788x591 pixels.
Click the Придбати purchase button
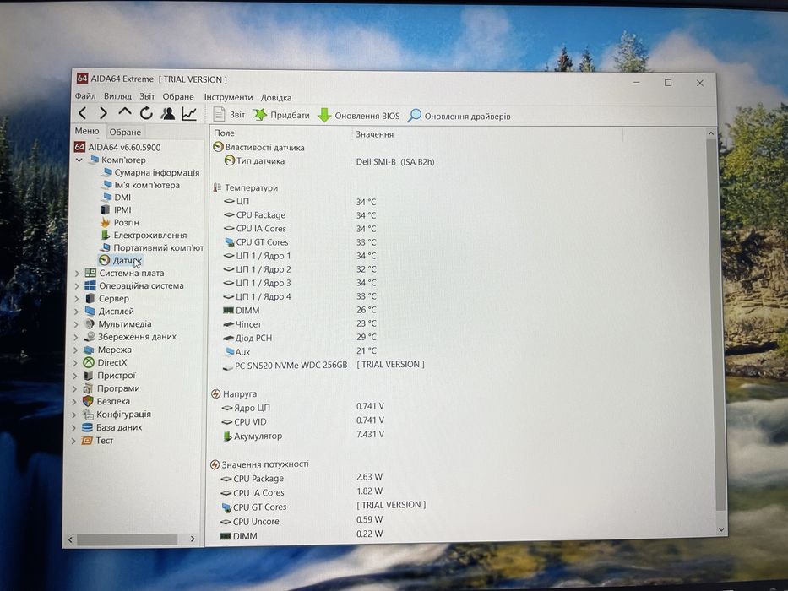281,115
